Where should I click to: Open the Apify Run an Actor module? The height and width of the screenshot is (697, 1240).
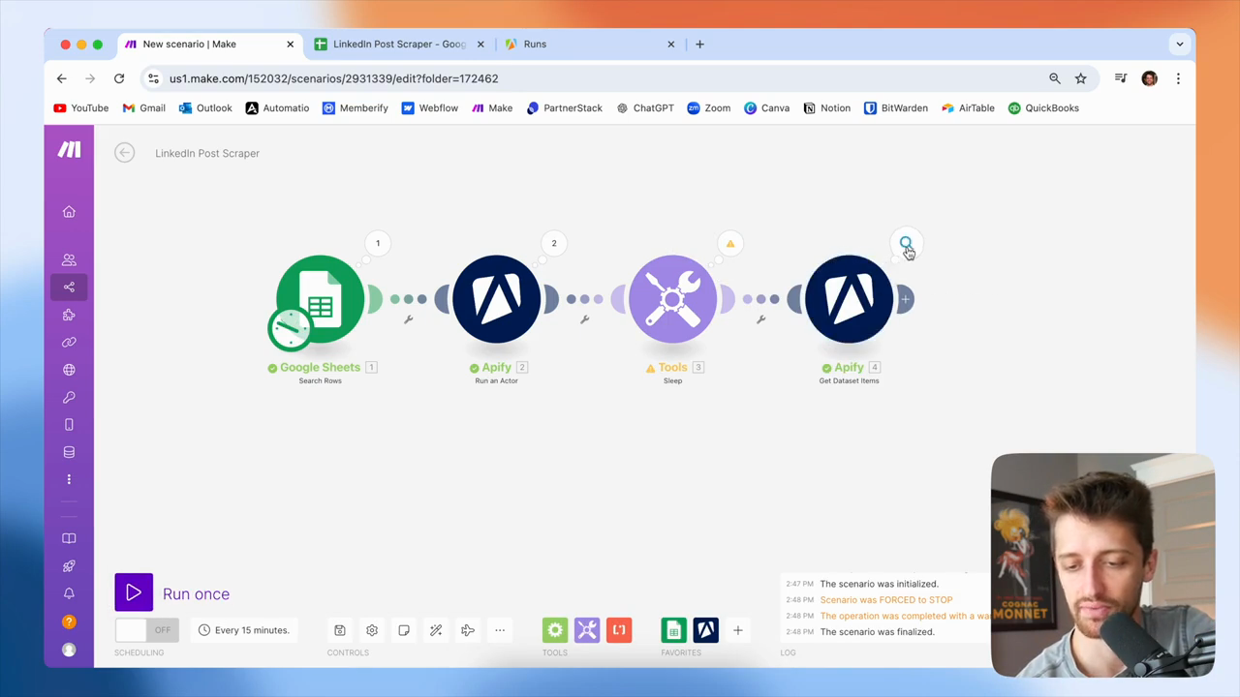[496, 299]
